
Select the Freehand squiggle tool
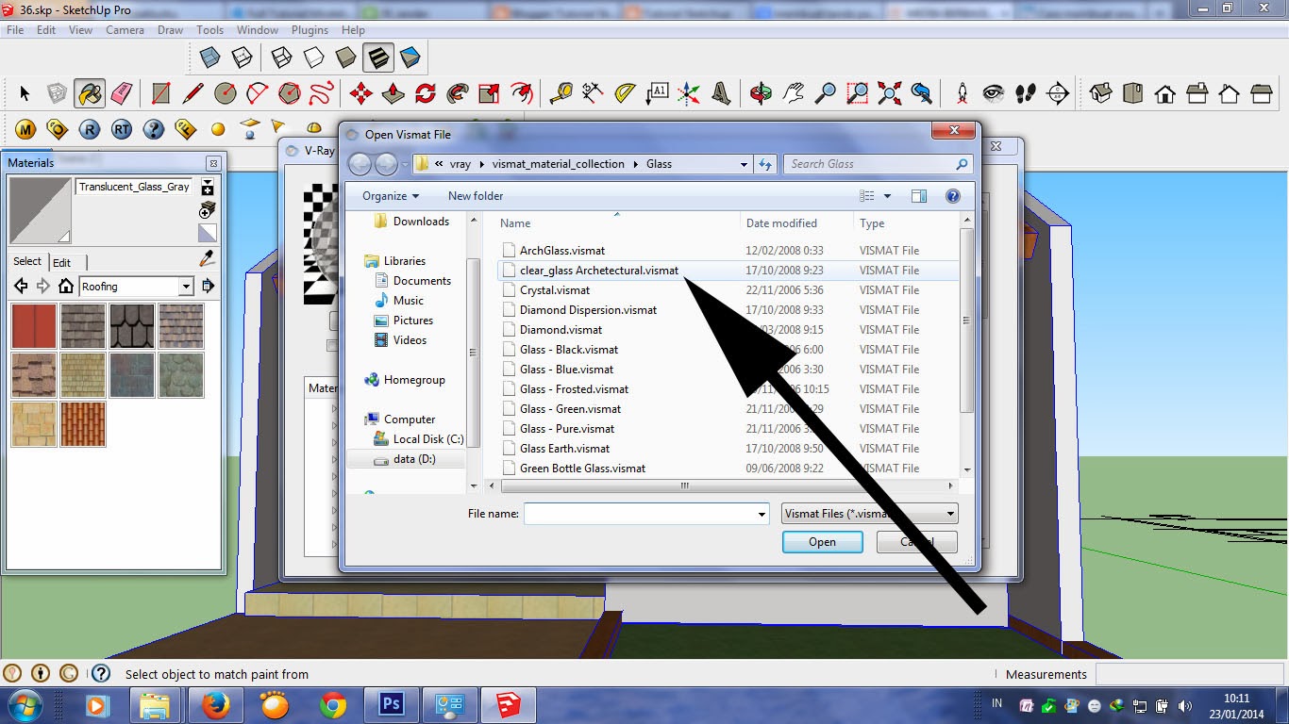click(x=322, y=93)
